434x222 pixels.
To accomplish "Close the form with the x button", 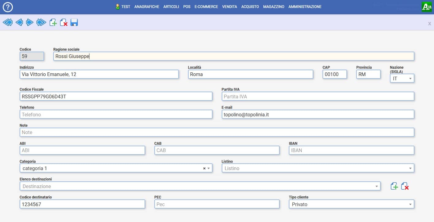I will click(x=429, y=24).
